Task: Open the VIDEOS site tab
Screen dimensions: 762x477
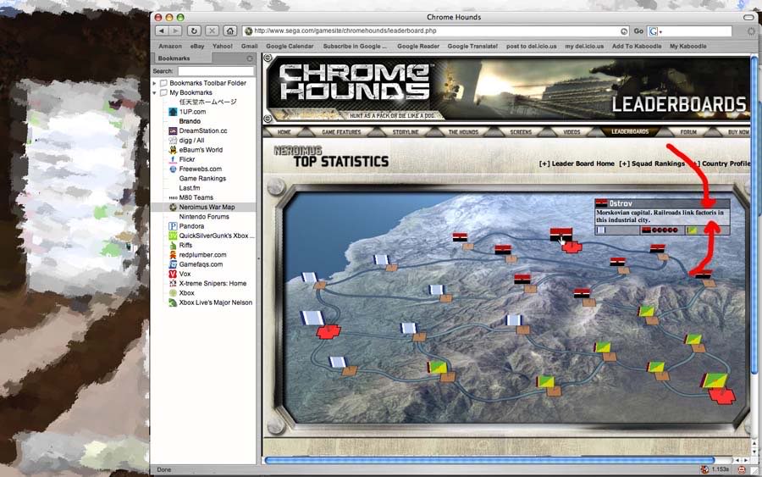Action: (x=571, y=132)
